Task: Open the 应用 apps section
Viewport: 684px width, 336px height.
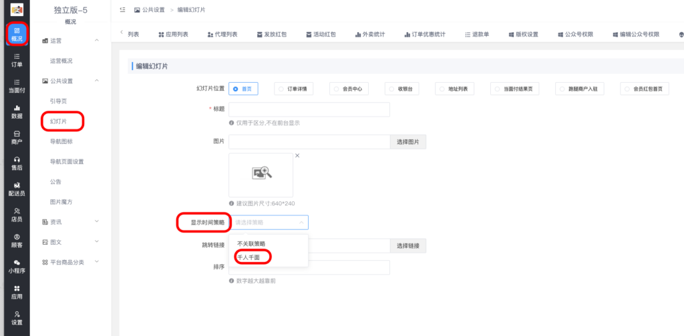Action: click(17, 293)
